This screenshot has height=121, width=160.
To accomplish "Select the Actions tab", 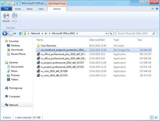I will tap(57, 9).
